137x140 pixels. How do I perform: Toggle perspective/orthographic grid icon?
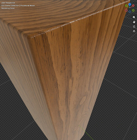pos(134,31)
